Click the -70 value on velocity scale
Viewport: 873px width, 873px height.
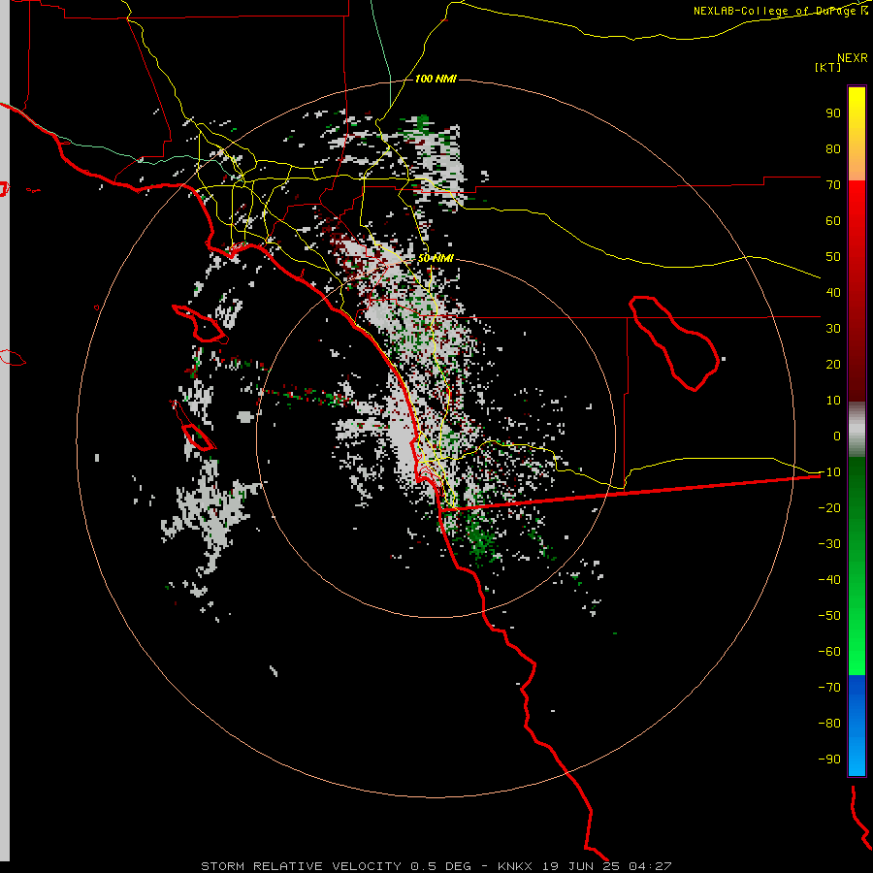click(829, 688)
